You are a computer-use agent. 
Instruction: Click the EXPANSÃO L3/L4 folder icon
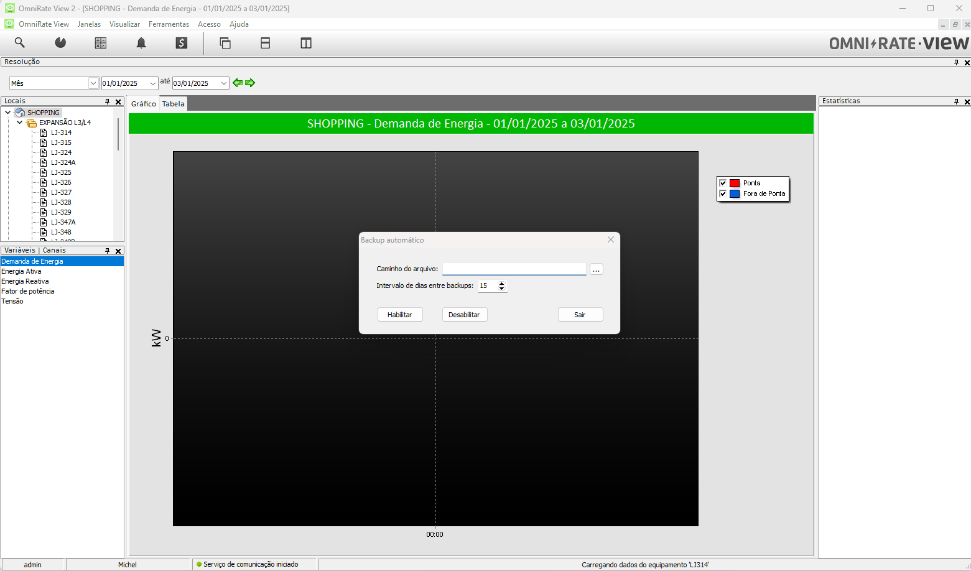(x=32, y=123)
